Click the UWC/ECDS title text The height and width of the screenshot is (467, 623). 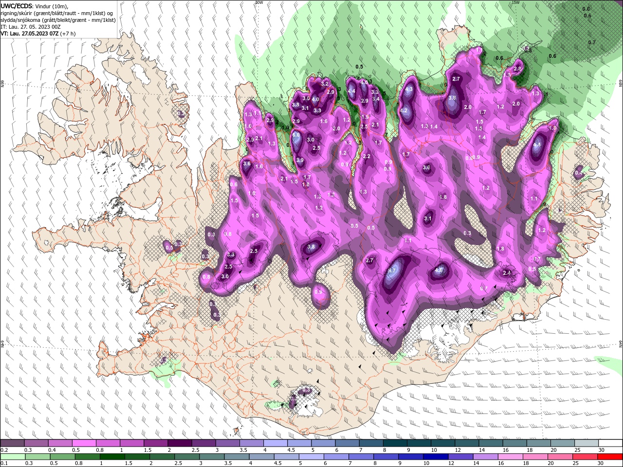pos(18,6)
